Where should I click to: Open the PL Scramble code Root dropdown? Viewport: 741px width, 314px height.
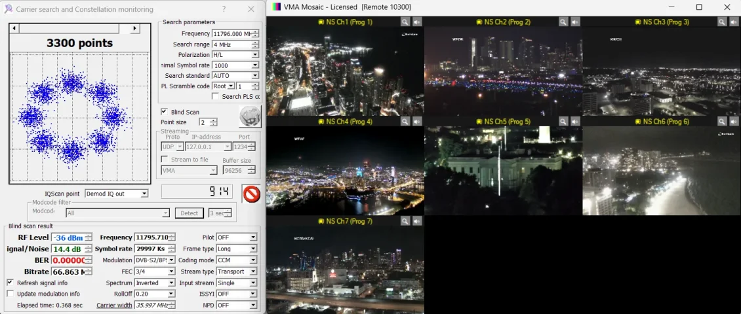pos(231,86)
